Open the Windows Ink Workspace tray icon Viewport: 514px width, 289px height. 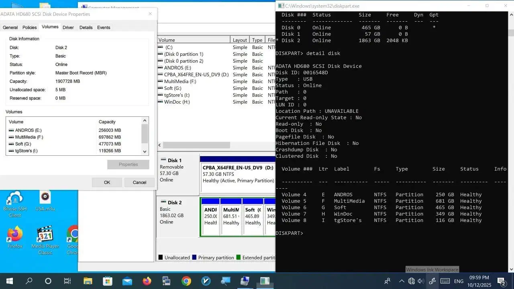tap(432, 281)
